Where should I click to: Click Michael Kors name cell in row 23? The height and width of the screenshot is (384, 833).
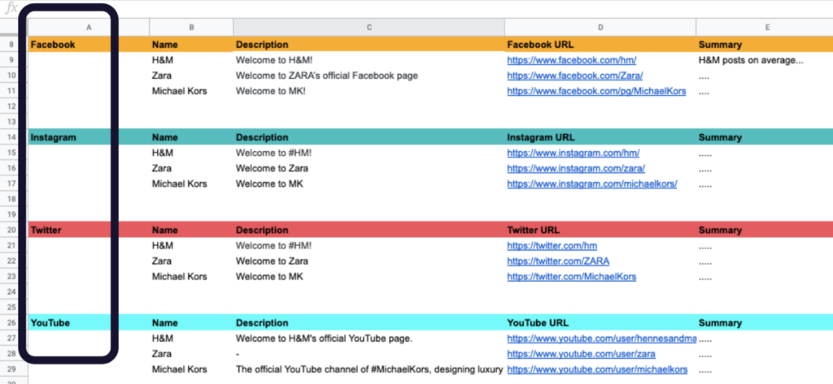click(x=191, y=276)
